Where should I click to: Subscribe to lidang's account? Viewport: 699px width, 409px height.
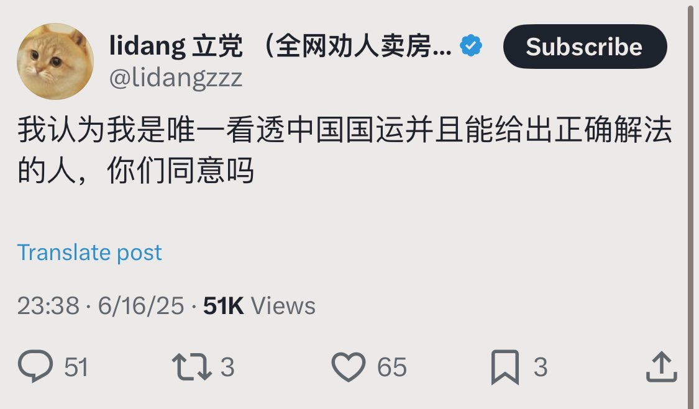pos(585,47)
